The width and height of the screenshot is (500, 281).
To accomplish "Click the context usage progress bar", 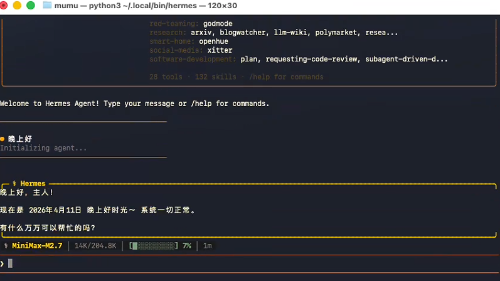I will [154, 246].
